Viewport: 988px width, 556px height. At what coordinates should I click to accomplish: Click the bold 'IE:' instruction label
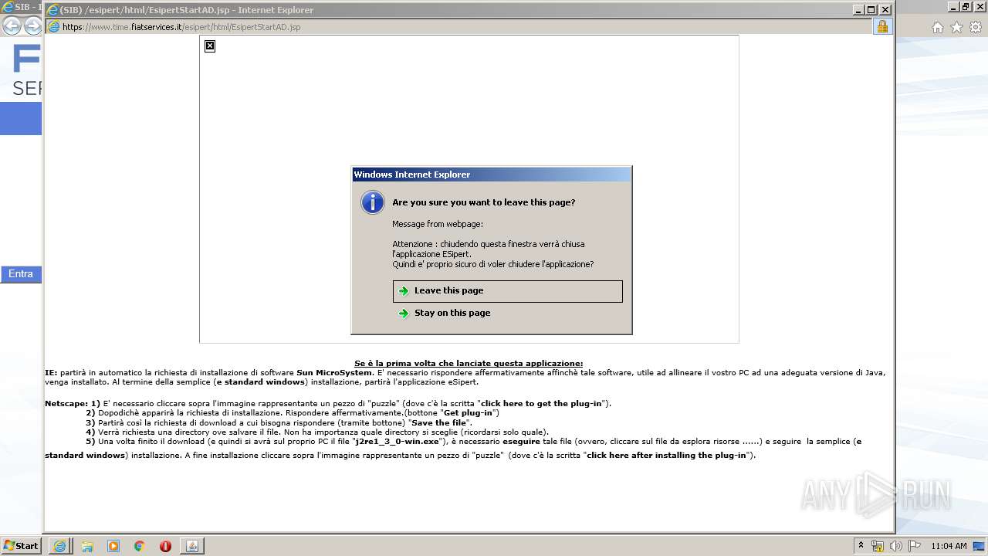pos(51,372)
